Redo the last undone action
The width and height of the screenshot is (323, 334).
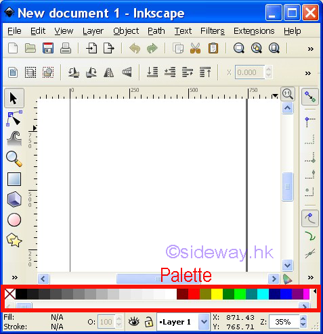152,48
